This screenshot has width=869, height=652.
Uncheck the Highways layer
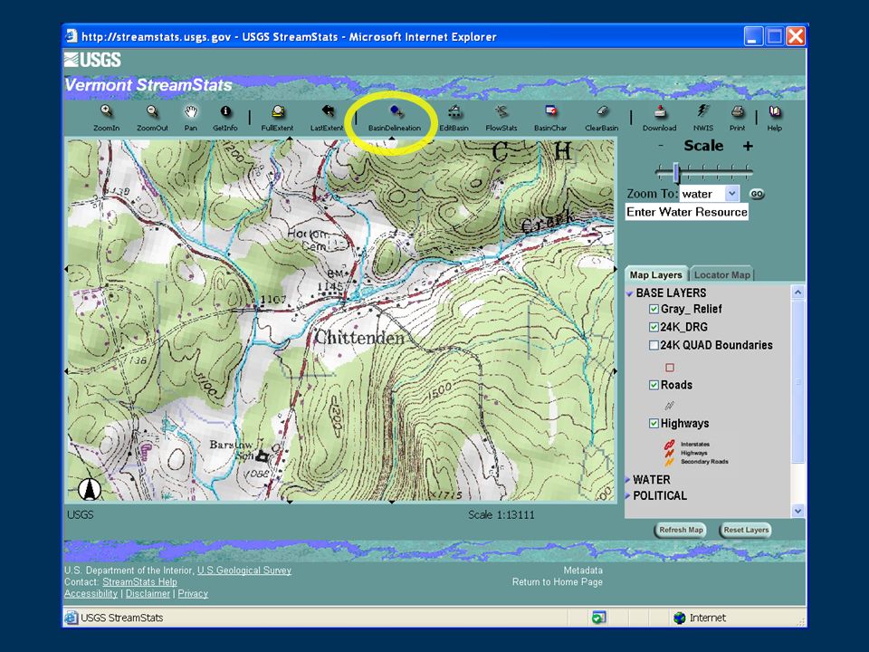654,424
